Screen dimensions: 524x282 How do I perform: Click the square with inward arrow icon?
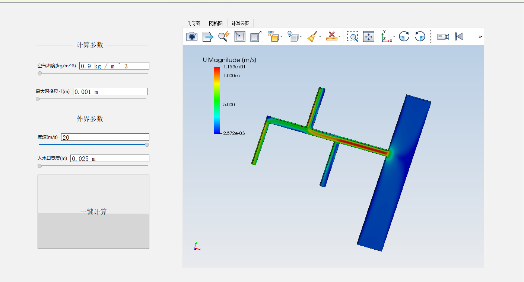(x=240, y=36)
